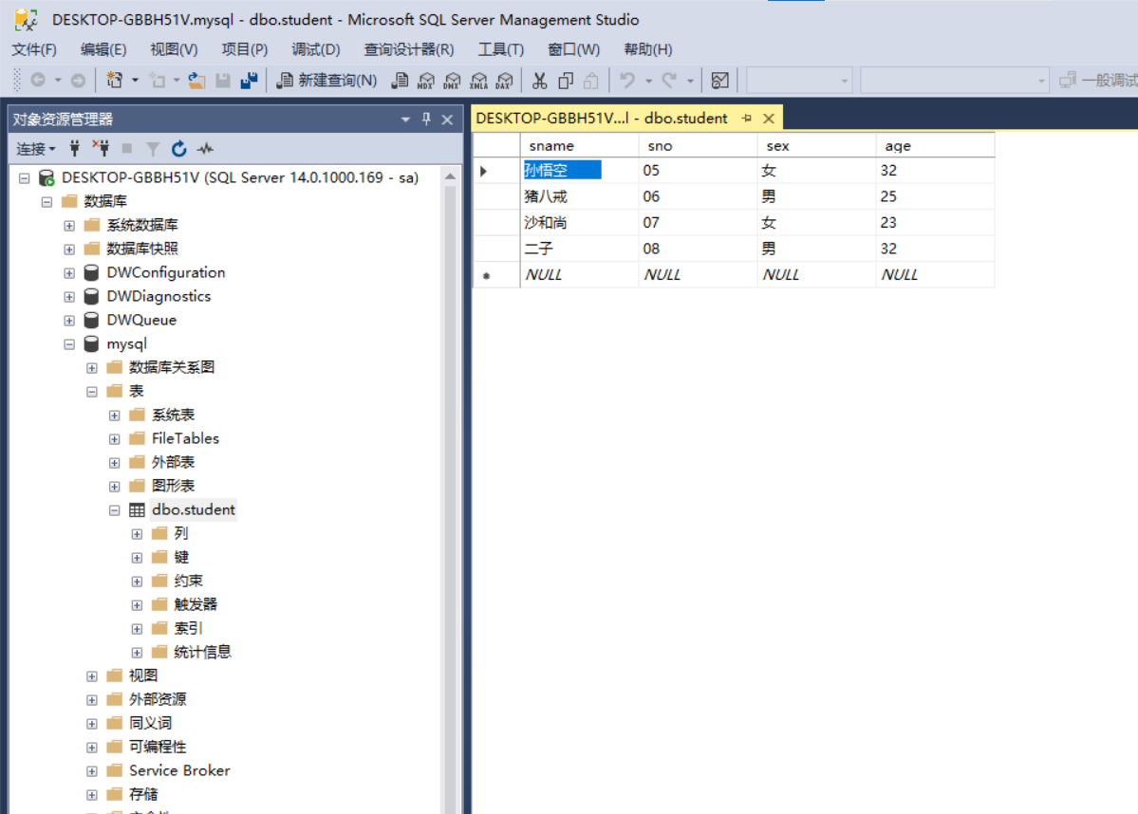Pin the Object Explorer panel
Image resolution: width=1138 pixels, height=814 pixels.
[x=427, y=119]
